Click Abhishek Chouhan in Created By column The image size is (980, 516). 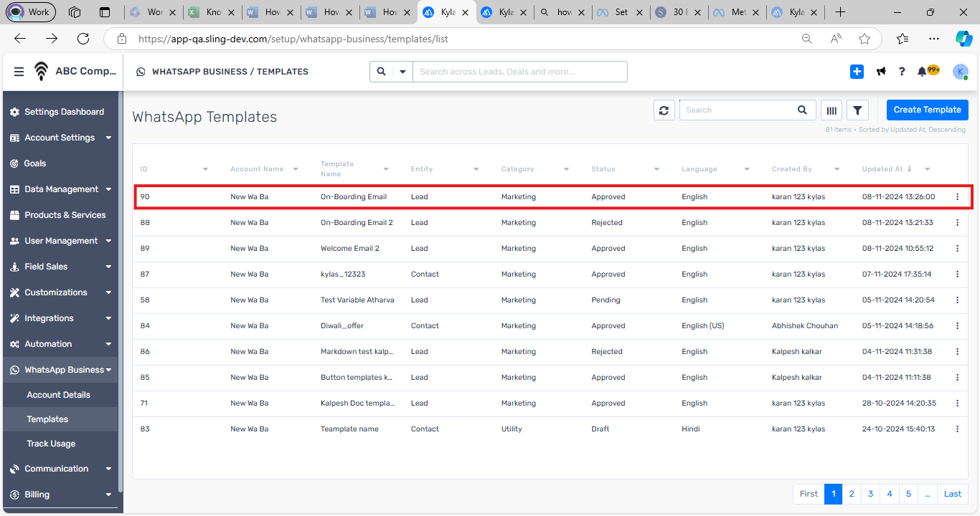point(805,325)
